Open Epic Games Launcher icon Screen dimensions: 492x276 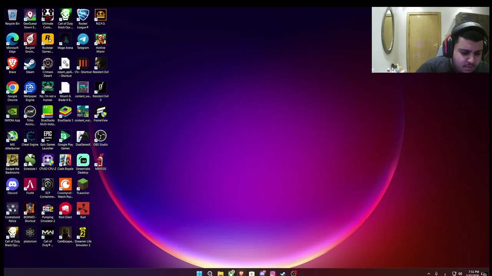coord(48,140)
